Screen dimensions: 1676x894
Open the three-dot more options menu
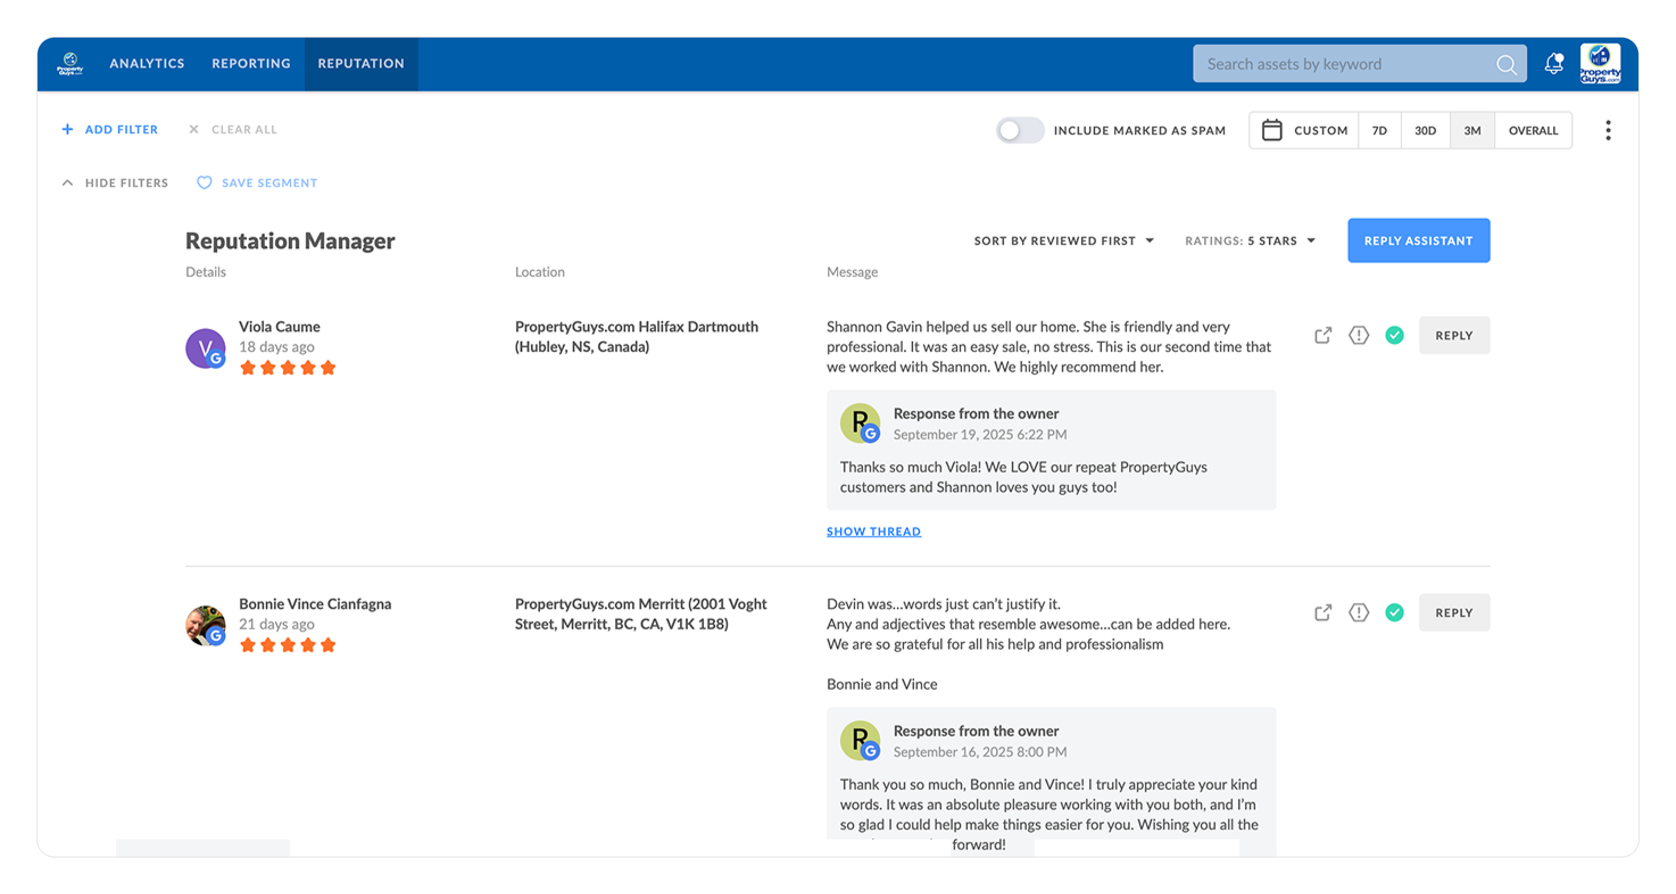tap(1608, 130)
